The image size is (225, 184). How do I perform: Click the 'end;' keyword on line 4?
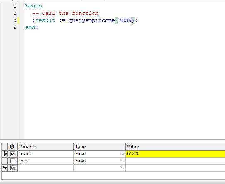point(32,27)
